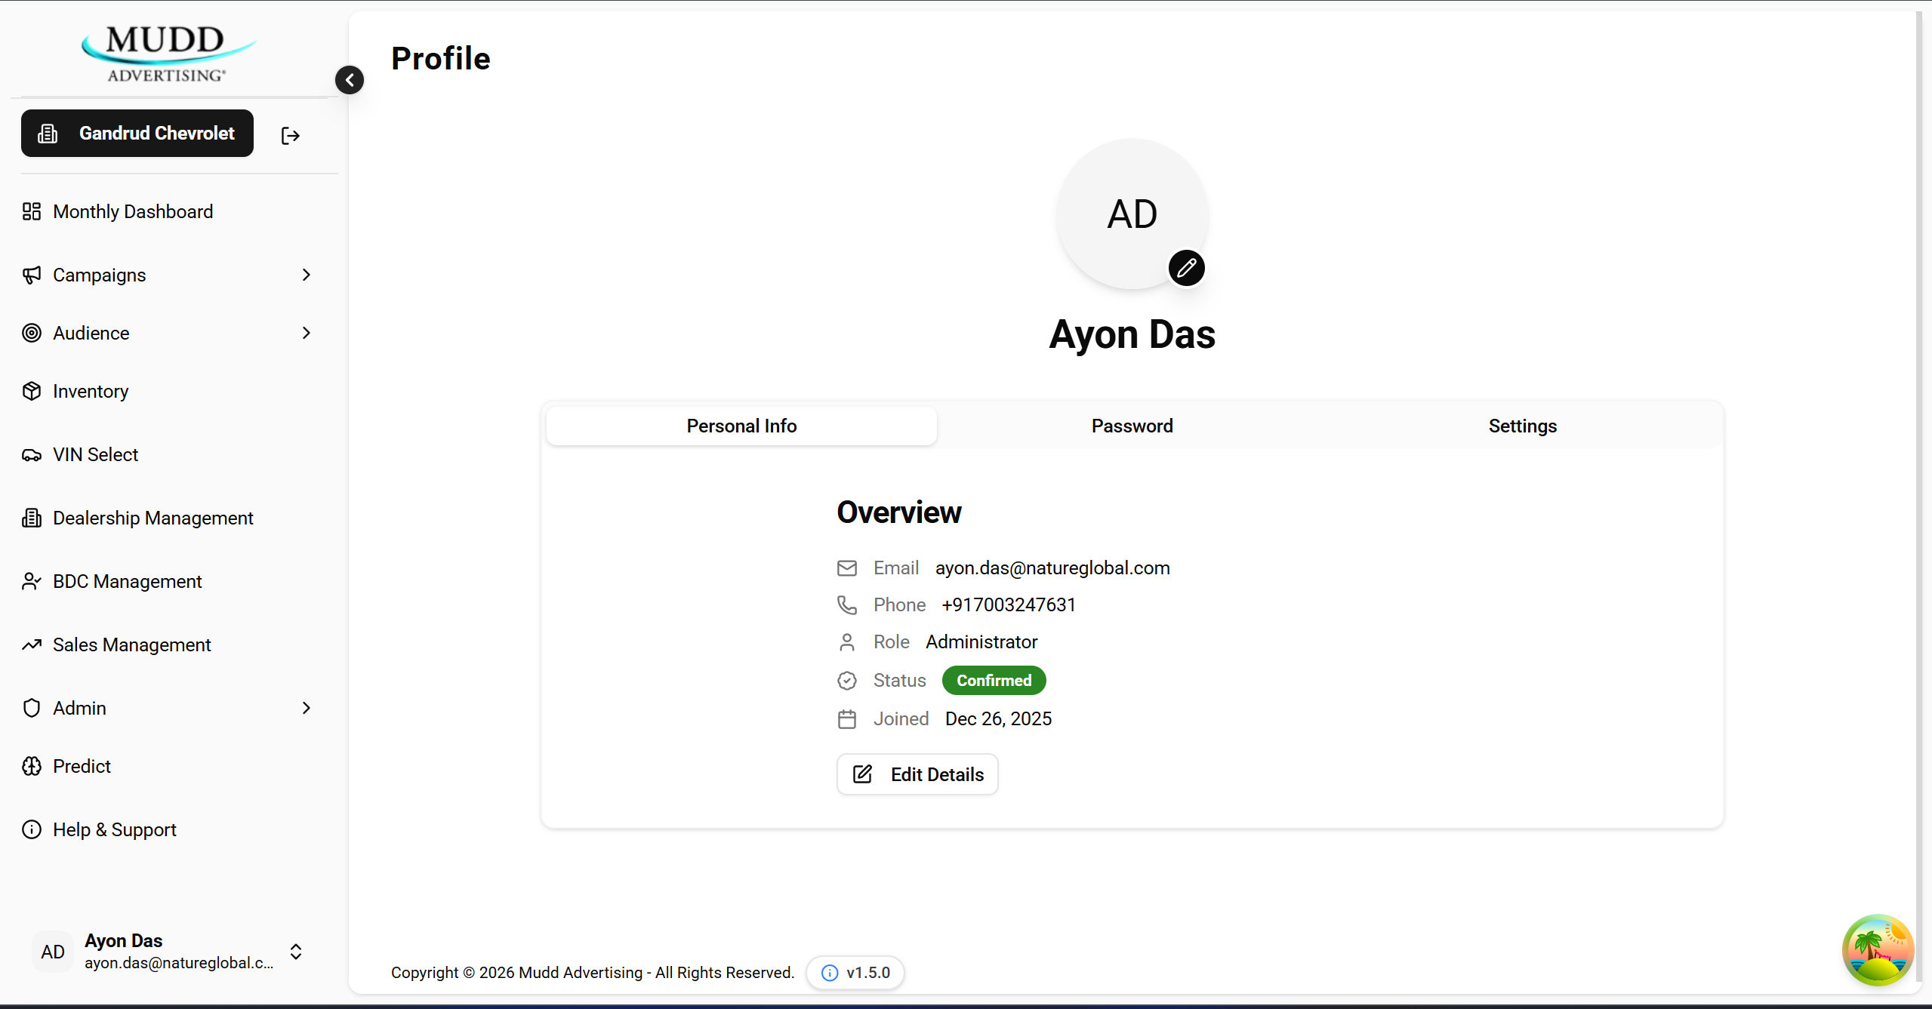This screenshot has width=1932, height=1009.
Task: Switch to the Settings tab
Action: 1523,426
